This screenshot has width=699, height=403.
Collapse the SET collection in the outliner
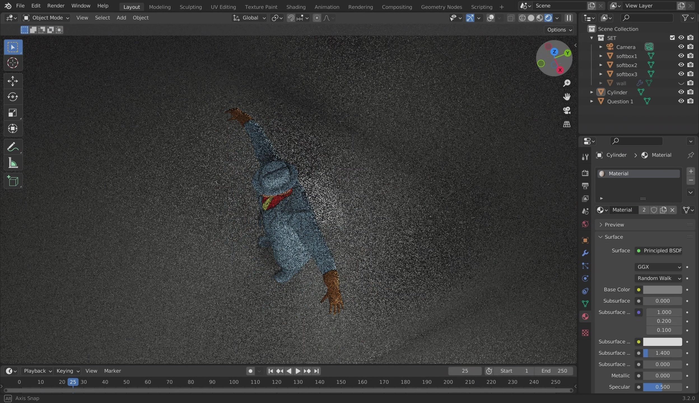pos(591,38)
